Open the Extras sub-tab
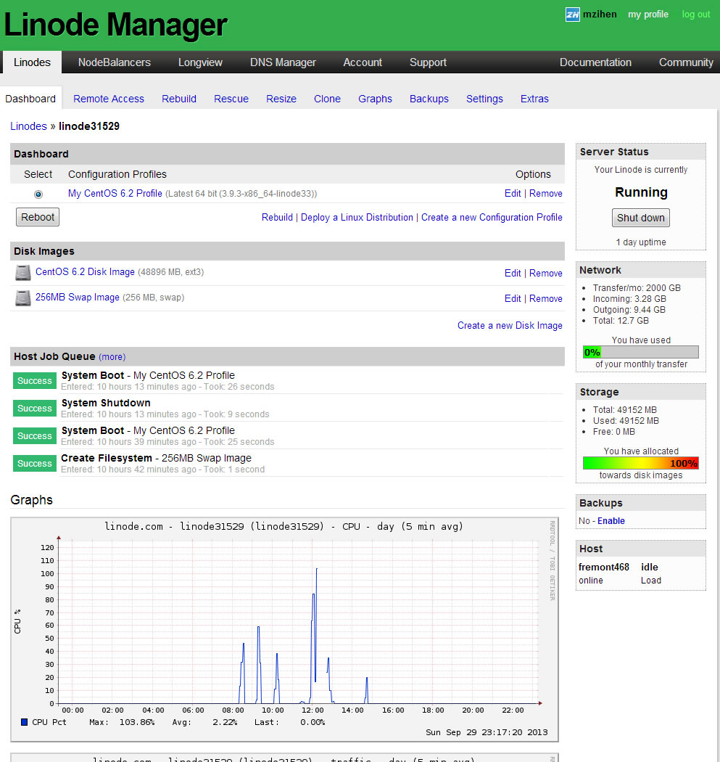 534,99
